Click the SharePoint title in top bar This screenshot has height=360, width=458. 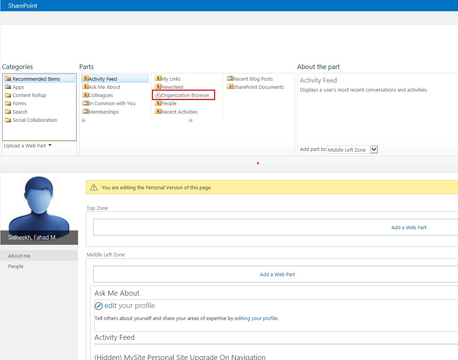(23, 5)
